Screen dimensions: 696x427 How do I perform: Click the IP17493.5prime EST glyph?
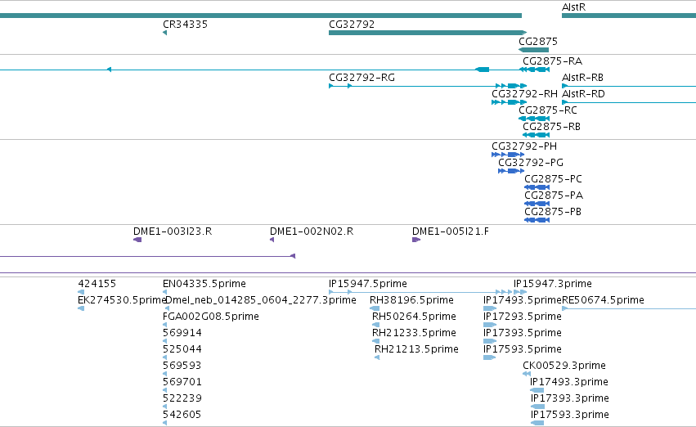point(490,308)
